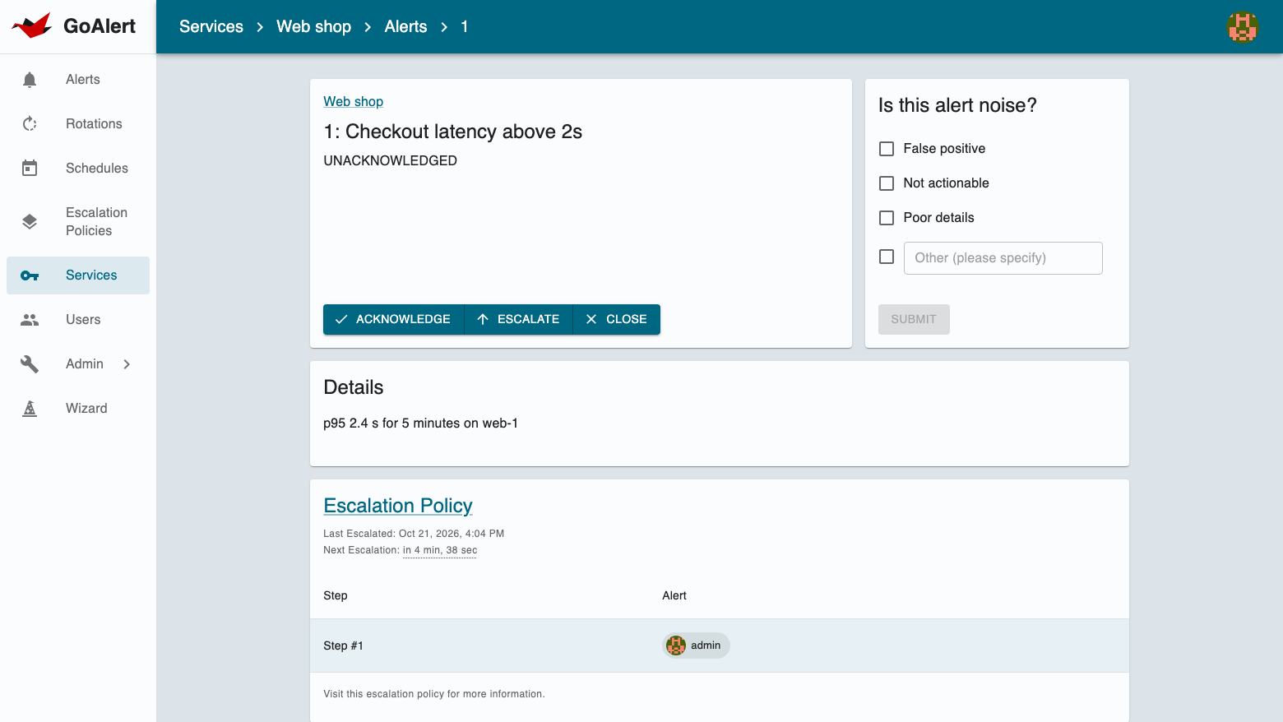This screenshot has width=1283, height=722.
Task: Expand the Admin submenu chevron
Action: click(127, 364)
